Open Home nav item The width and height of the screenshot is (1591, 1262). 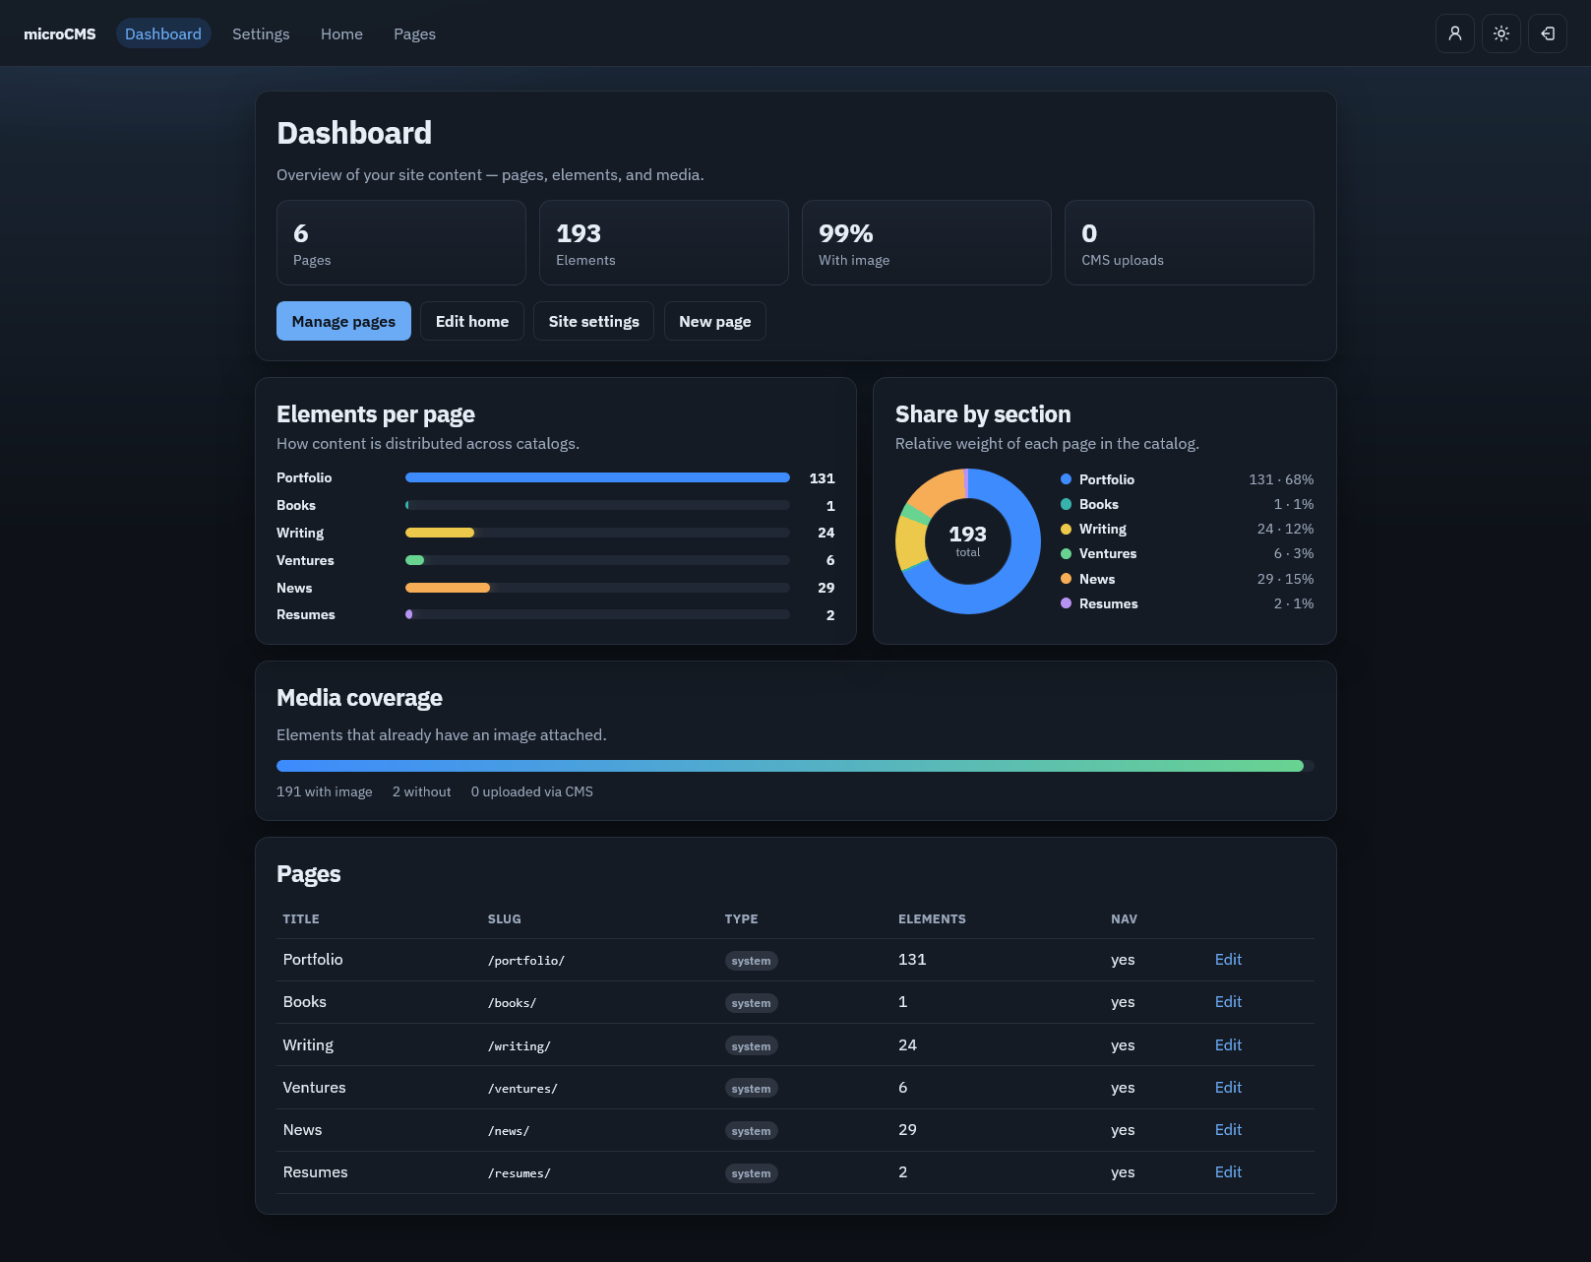[341, 33]
